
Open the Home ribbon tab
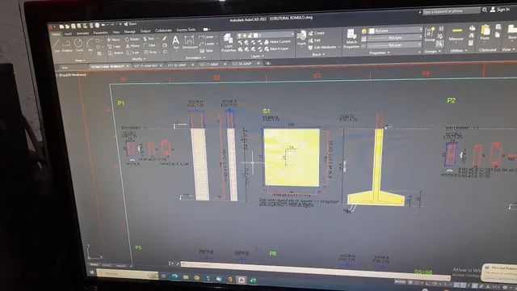pyautogui.click(x=56, y=34)
